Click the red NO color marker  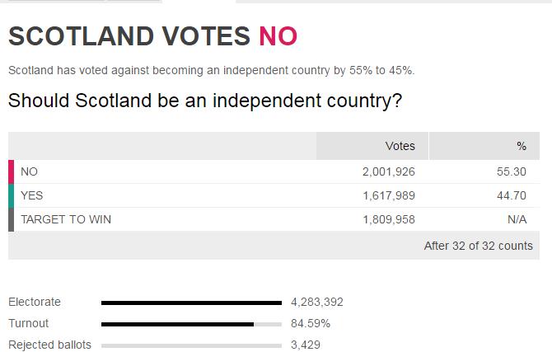[12, 171]
